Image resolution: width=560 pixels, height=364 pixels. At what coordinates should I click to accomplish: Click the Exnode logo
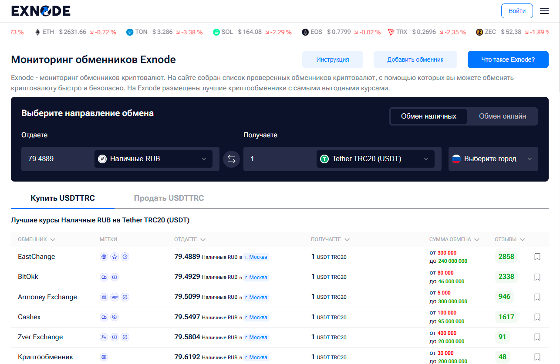[x=41, y=11]
